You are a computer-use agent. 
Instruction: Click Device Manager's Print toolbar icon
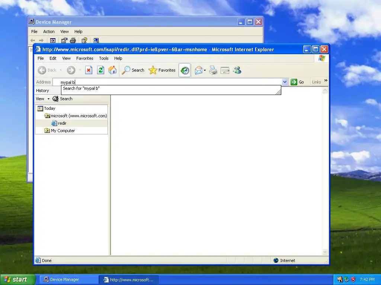tap(73, 40)
